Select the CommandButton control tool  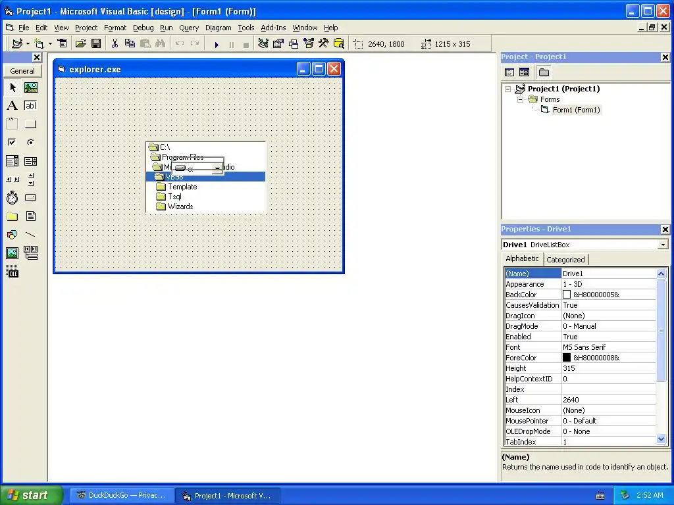[x=30, y=124]
